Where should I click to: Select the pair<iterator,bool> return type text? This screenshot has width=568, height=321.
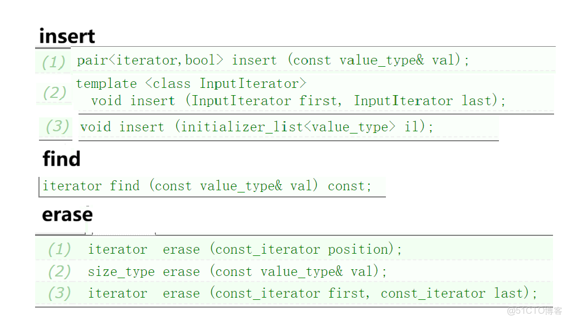click(150, 60)
